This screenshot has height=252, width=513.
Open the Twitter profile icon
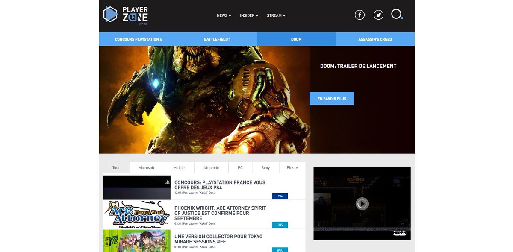click(379, 15)
